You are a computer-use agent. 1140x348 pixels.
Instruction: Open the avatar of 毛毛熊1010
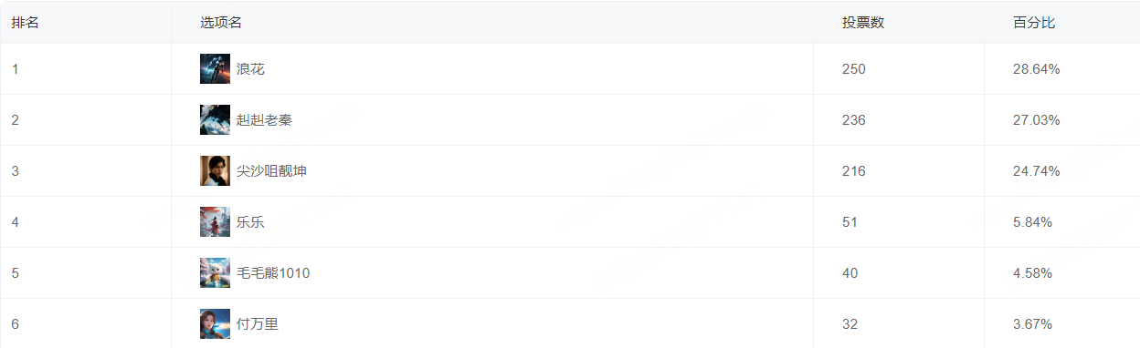pyautogui.click(x=215, y=273)
